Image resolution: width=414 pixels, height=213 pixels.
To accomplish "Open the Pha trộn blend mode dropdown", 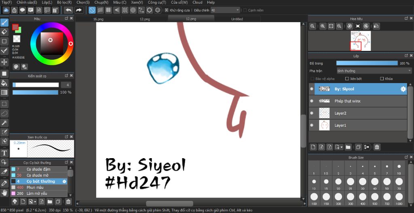I will click(x=374, y=71).
